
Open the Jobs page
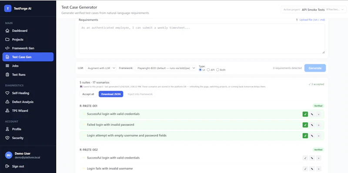tap(28, 66)
